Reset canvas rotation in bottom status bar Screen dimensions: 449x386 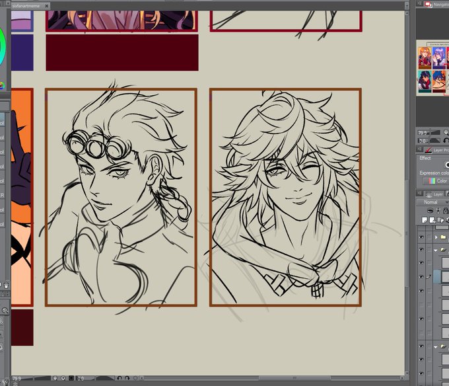coord(135,378)
